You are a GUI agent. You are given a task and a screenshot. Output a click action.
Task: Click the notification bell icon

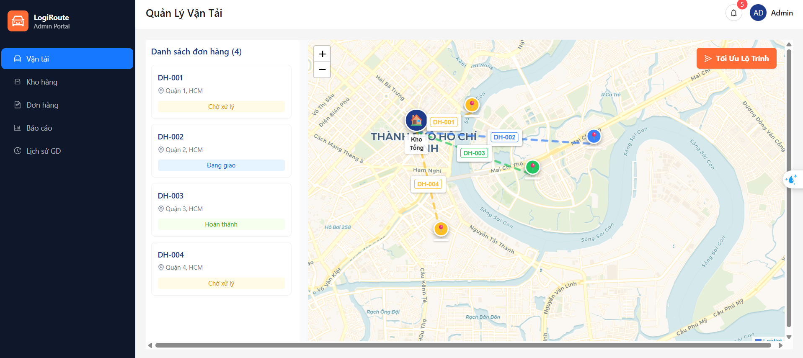(x=733, y=13)
